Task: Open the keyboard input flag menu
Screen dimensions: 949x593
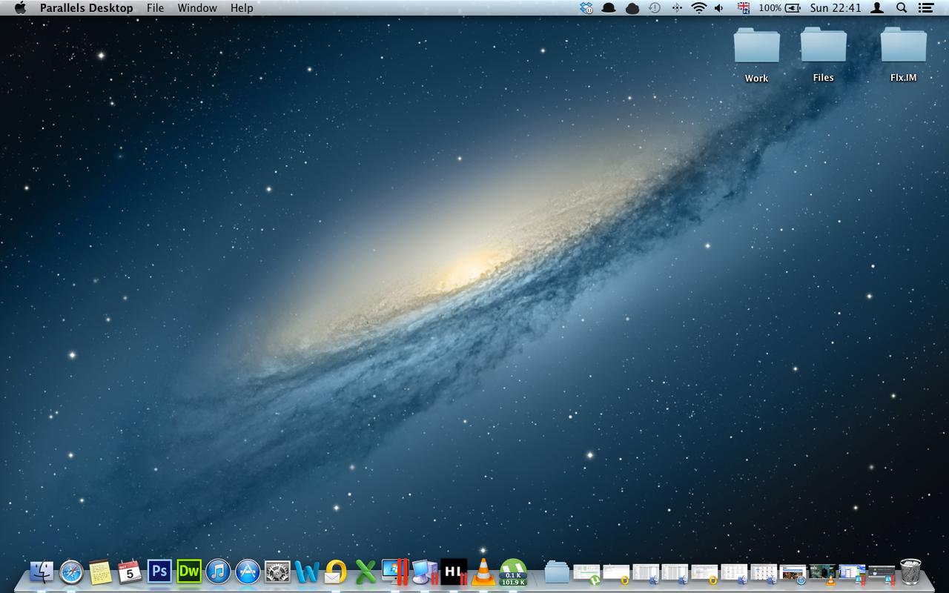Action: (744, 8)
